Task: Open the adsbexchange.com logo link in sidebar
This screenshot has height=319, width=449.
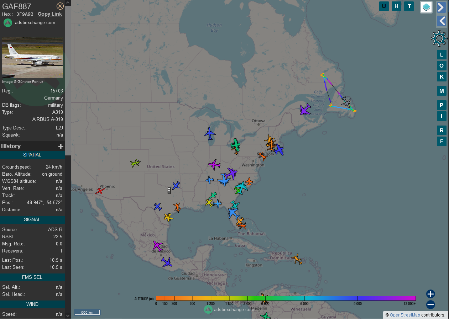Action: click(30, 22)
